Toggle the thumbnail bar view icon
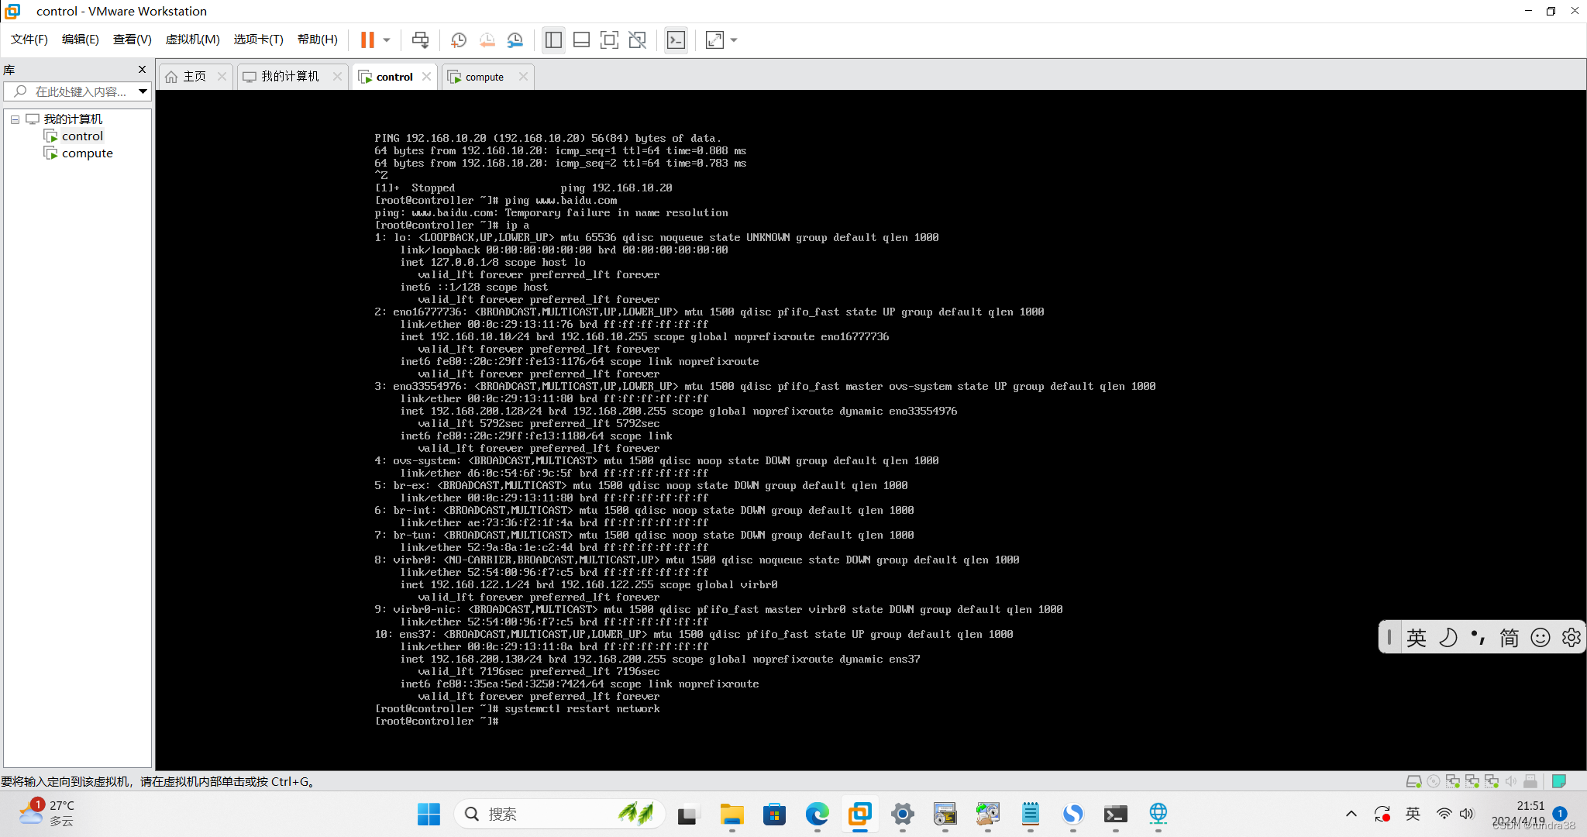1587x837 pixels. (x=581, y=40)
